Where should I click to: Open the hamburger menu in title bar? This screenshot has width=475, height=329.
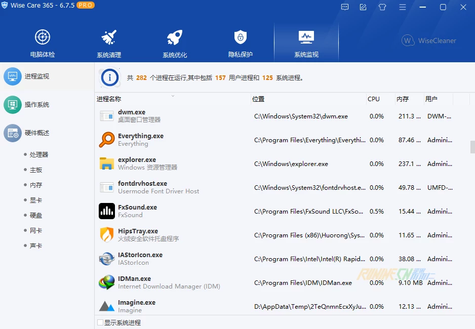tap(403, 7)
